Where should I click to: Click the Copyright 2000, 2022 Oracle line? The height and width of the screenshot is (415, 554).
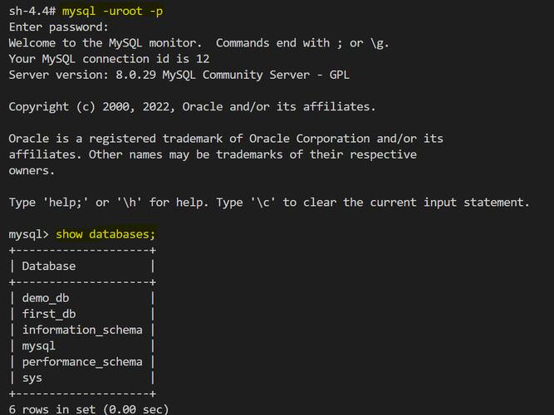192,107
